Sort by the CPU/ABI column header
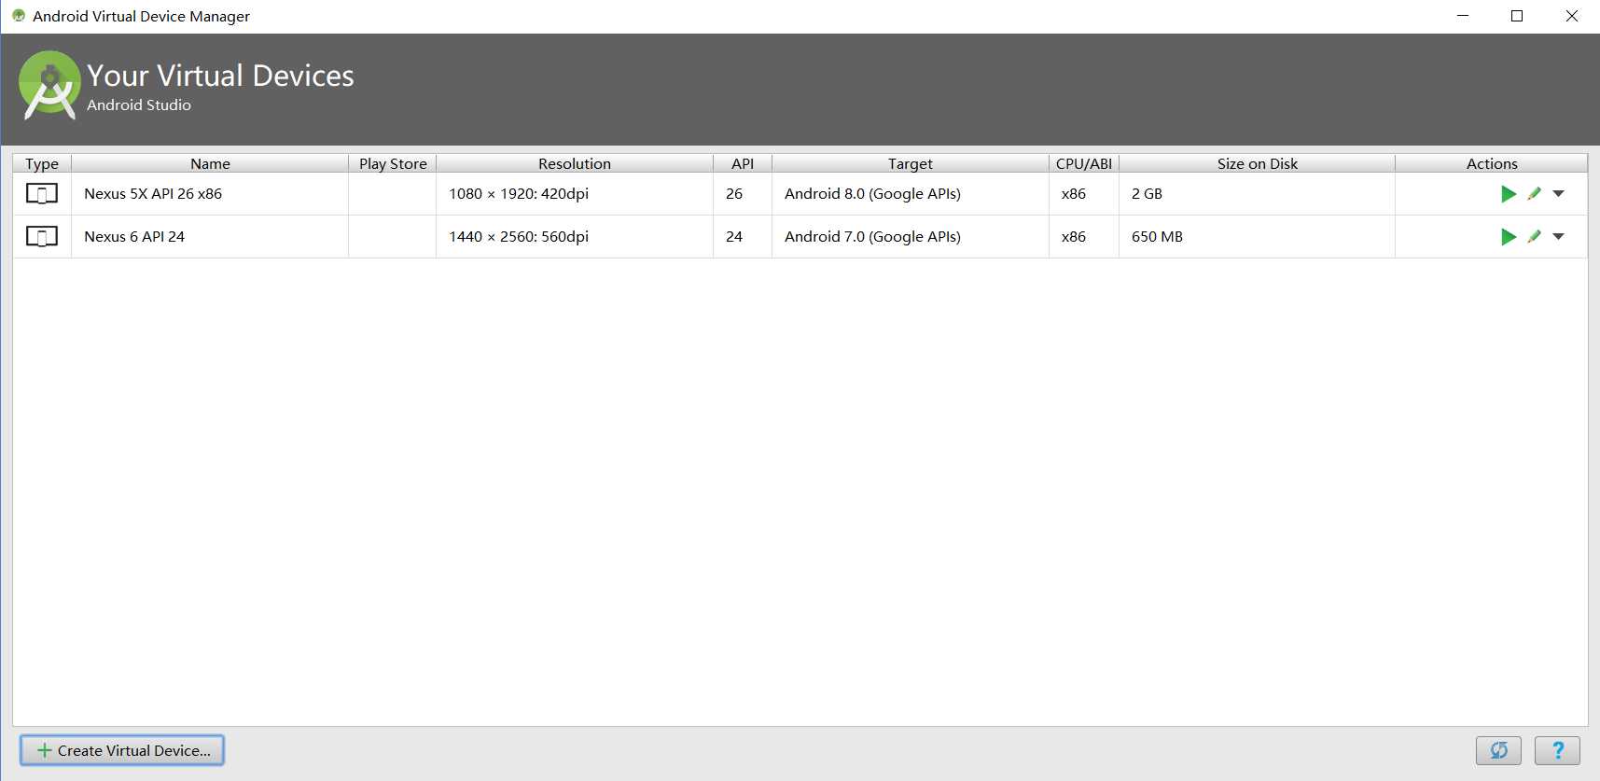 [1084, 163]
